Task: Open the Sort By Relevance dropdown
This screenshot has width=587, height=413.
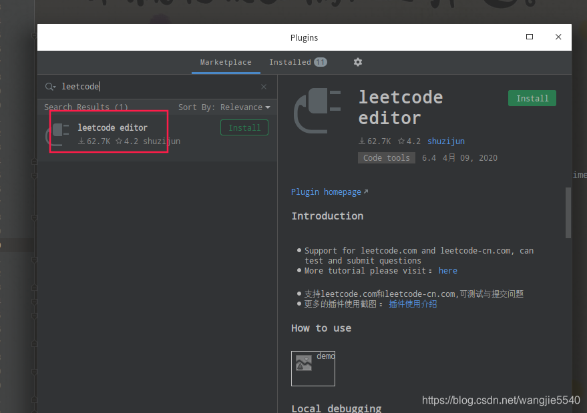Action: (x=224, y=107)
